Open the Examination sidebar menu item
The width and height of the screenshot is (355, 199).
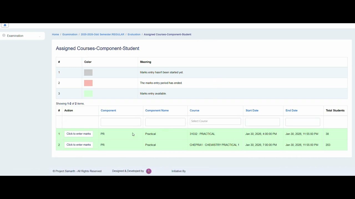coord(22,36)
